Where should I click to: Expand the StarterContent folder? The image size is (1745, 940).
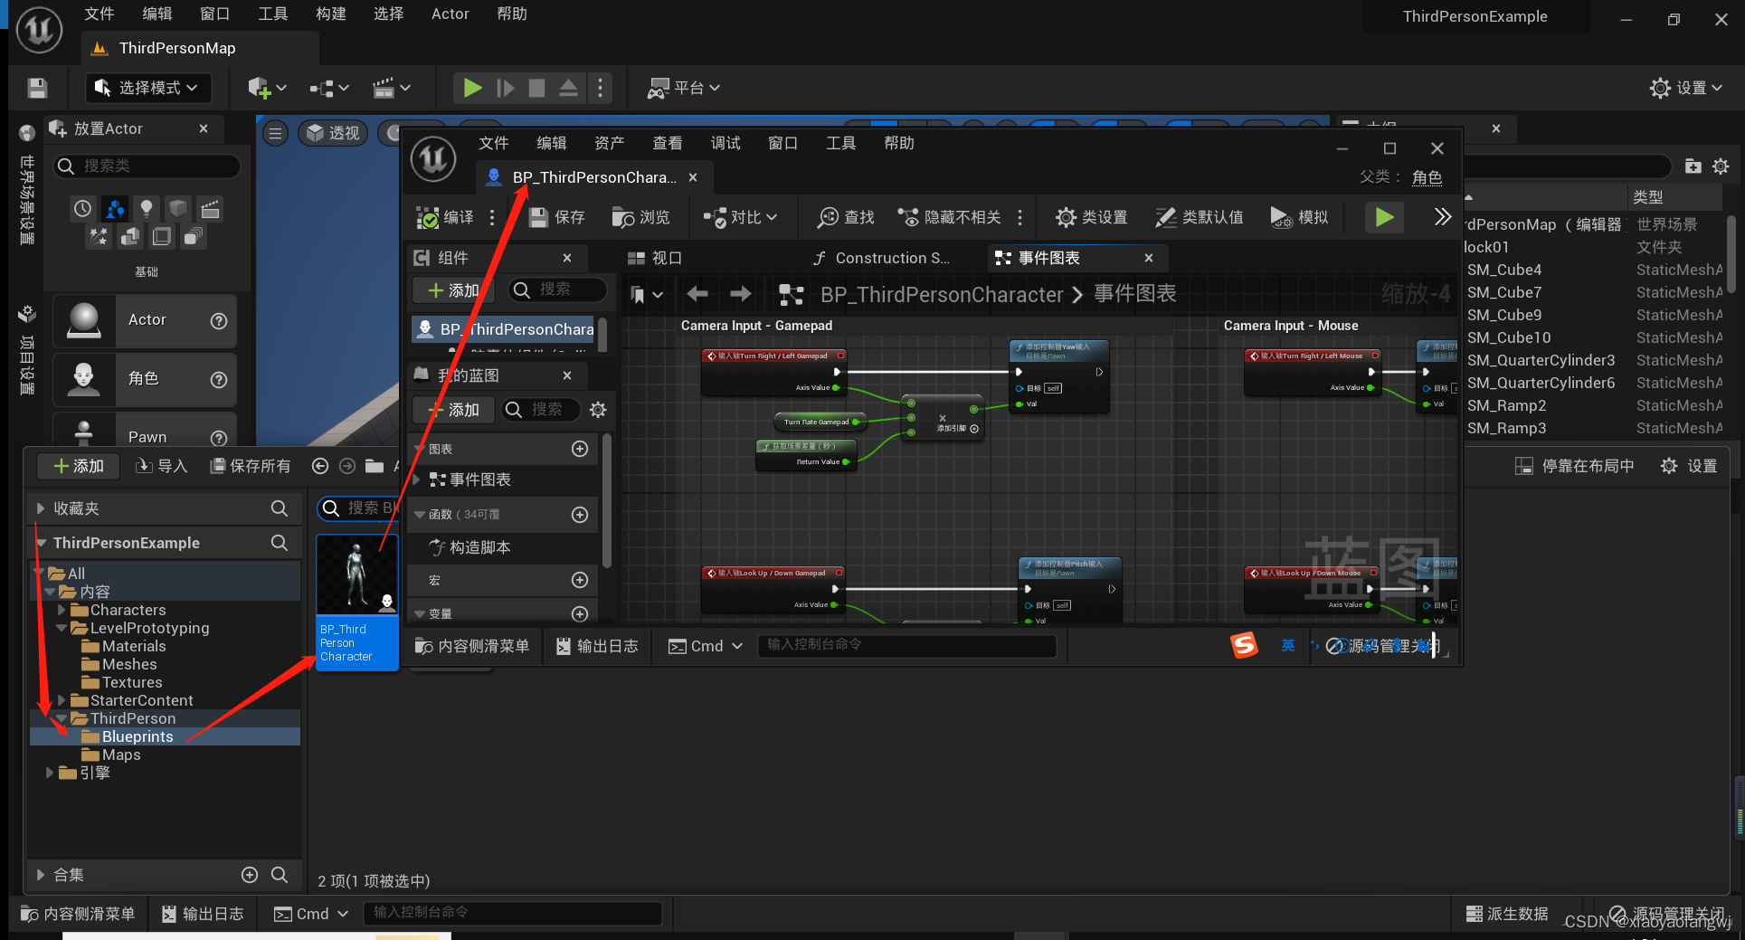click(x=62, y=700)
